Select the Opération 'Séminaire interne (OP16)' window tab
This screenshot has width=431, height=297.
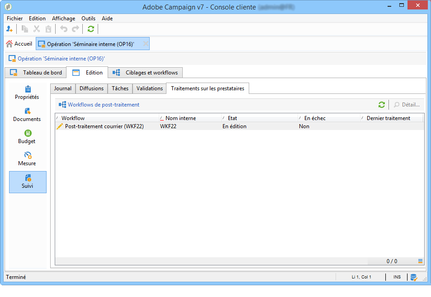click(x=93, y=44)
